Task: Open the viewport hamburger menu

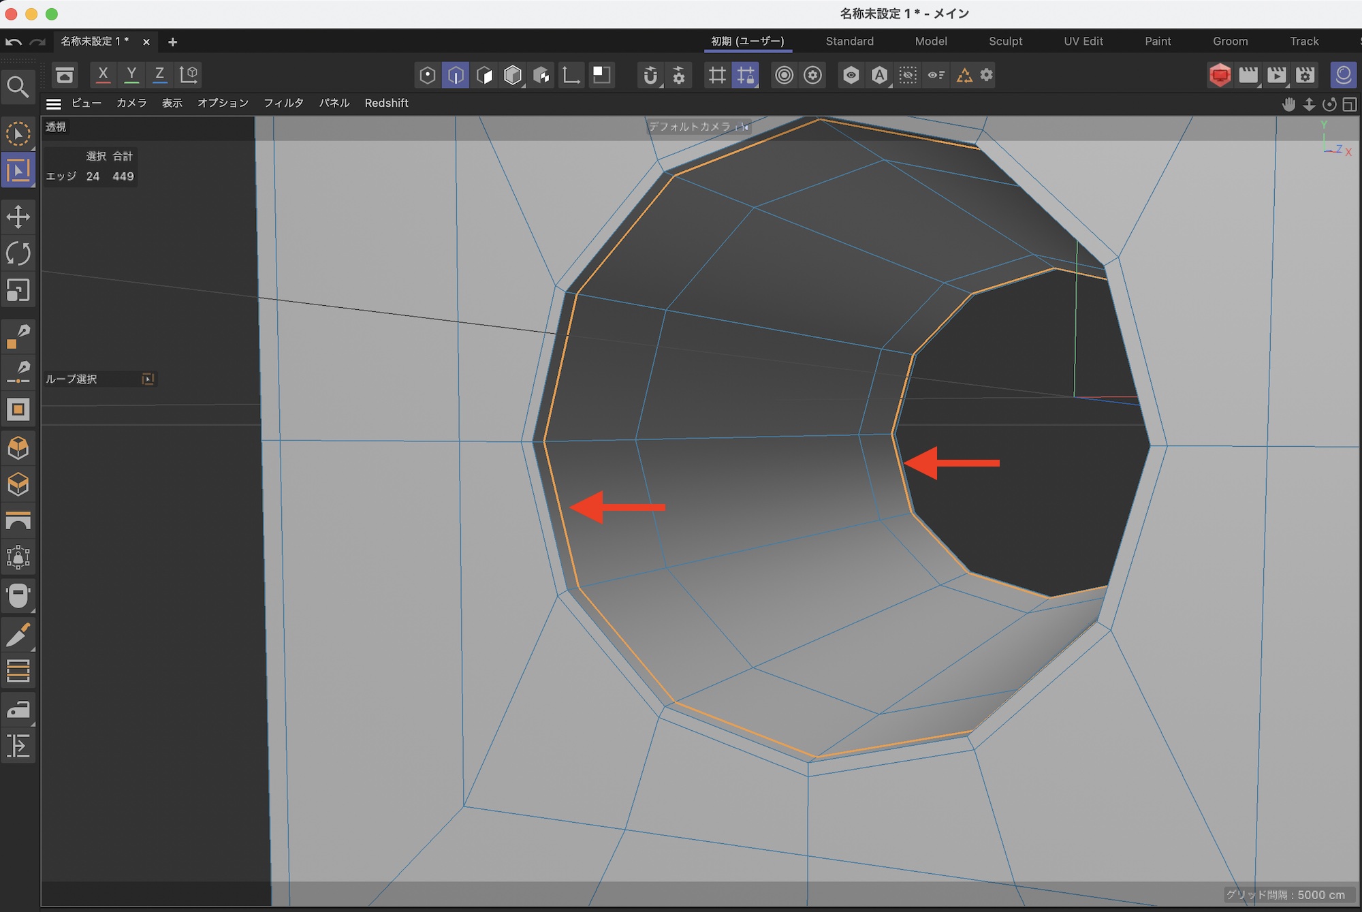Action: point(54,104)
